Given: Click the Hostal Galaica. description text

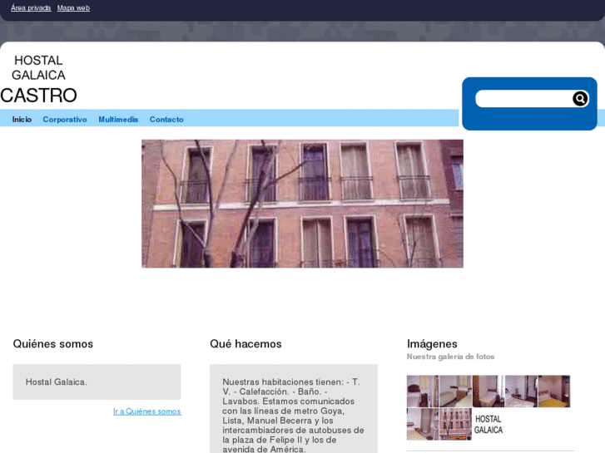Looking at the screenshot, I should point(57,382).
